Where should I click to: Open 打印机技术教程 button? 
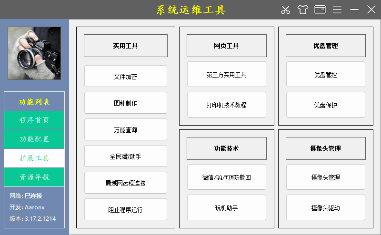tap(226, 105)
